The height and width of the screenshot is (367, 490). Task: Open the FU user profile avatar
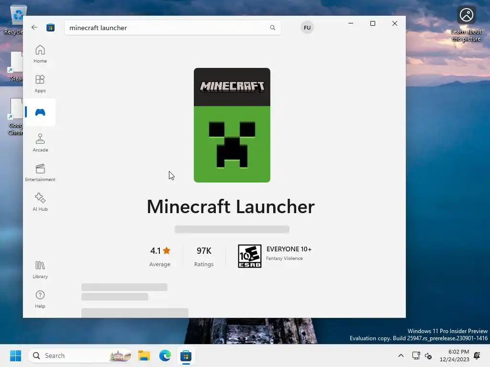pos(307,27)
